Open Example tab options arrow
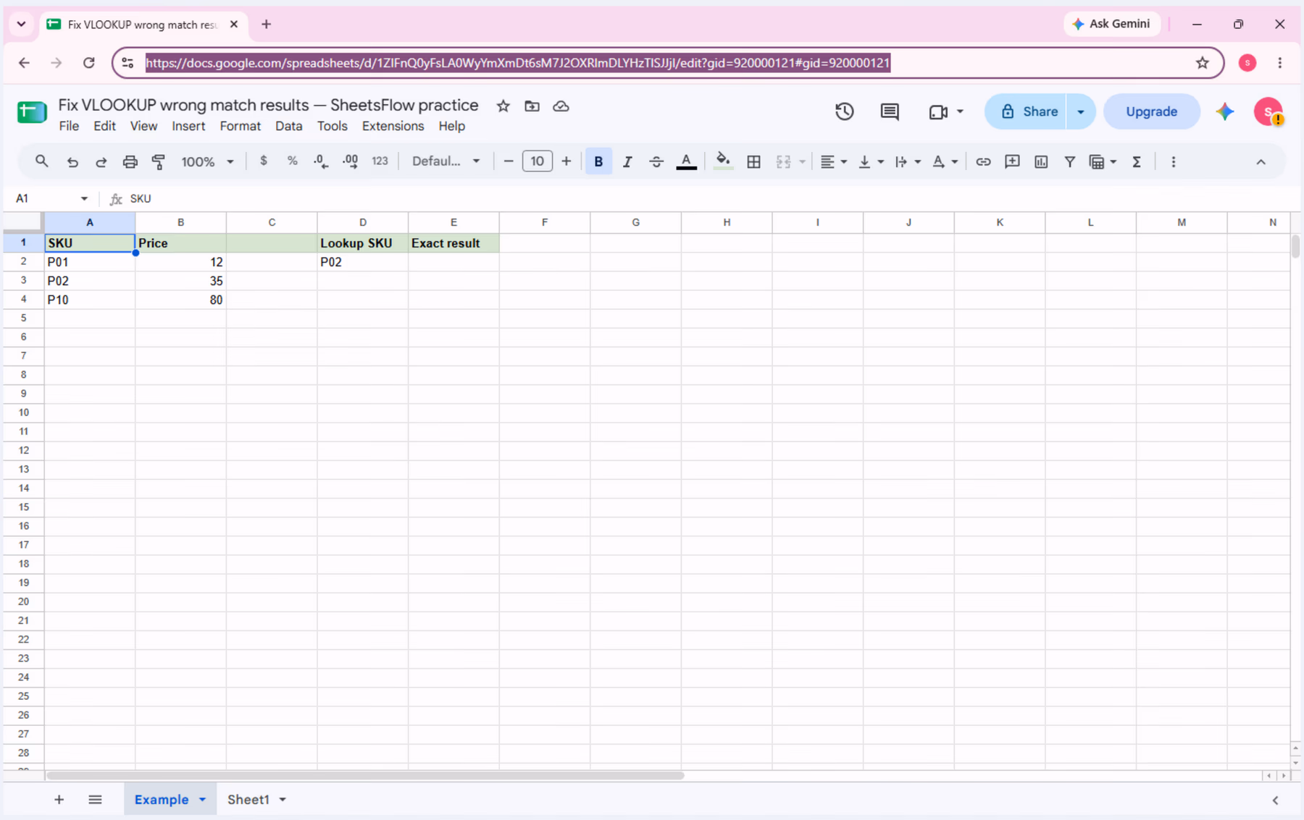The image size is (1304, 820). tap(203, 800)
